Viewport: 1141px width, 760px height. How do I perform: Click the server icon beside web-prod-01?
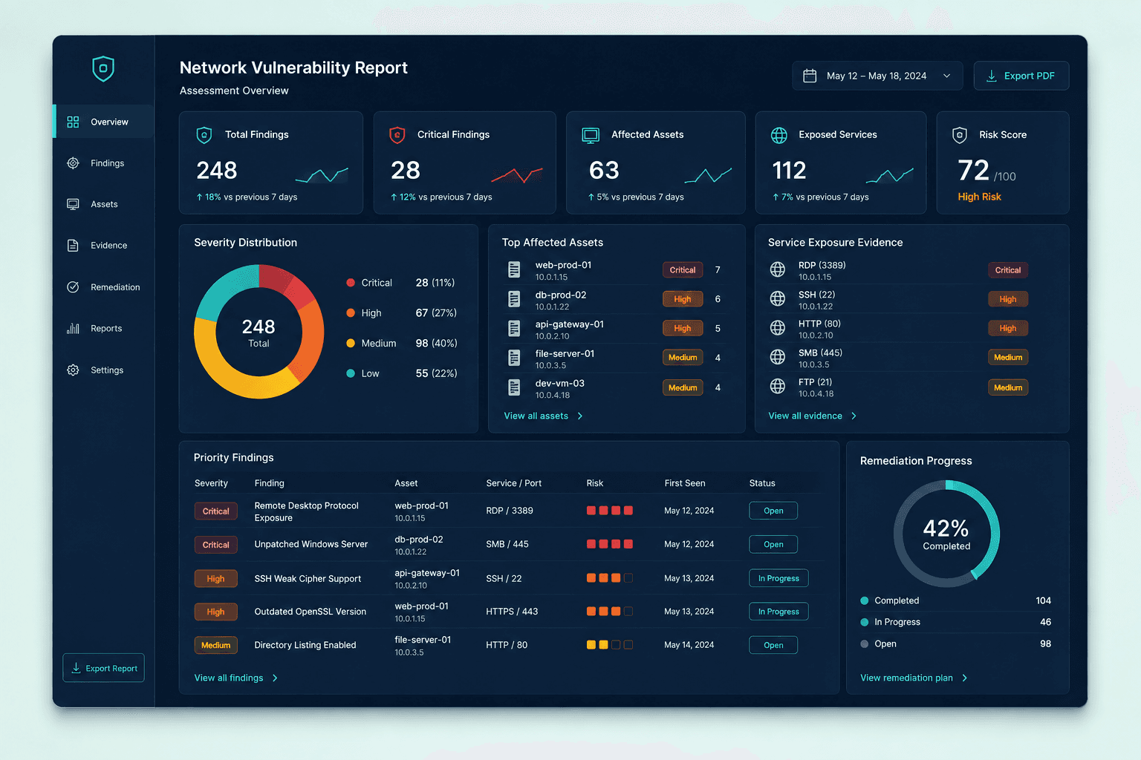pyautogui.click(x=514, y=270)
